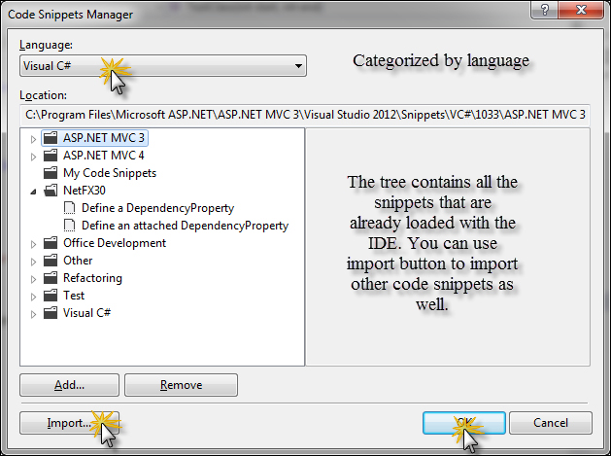Click the Add... button
This screenshot has height=456, width=611.
[69, 385]
